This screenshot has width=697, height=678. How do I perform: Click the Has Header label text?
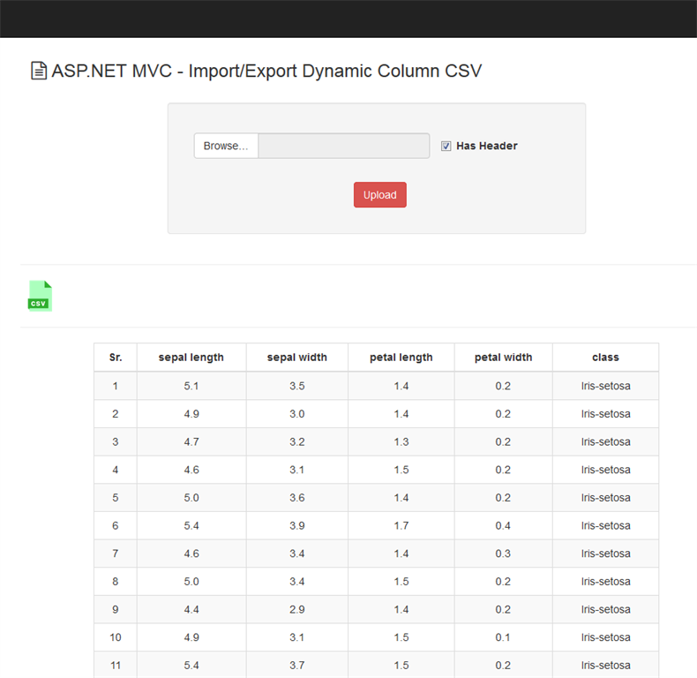tap(487, 146)
